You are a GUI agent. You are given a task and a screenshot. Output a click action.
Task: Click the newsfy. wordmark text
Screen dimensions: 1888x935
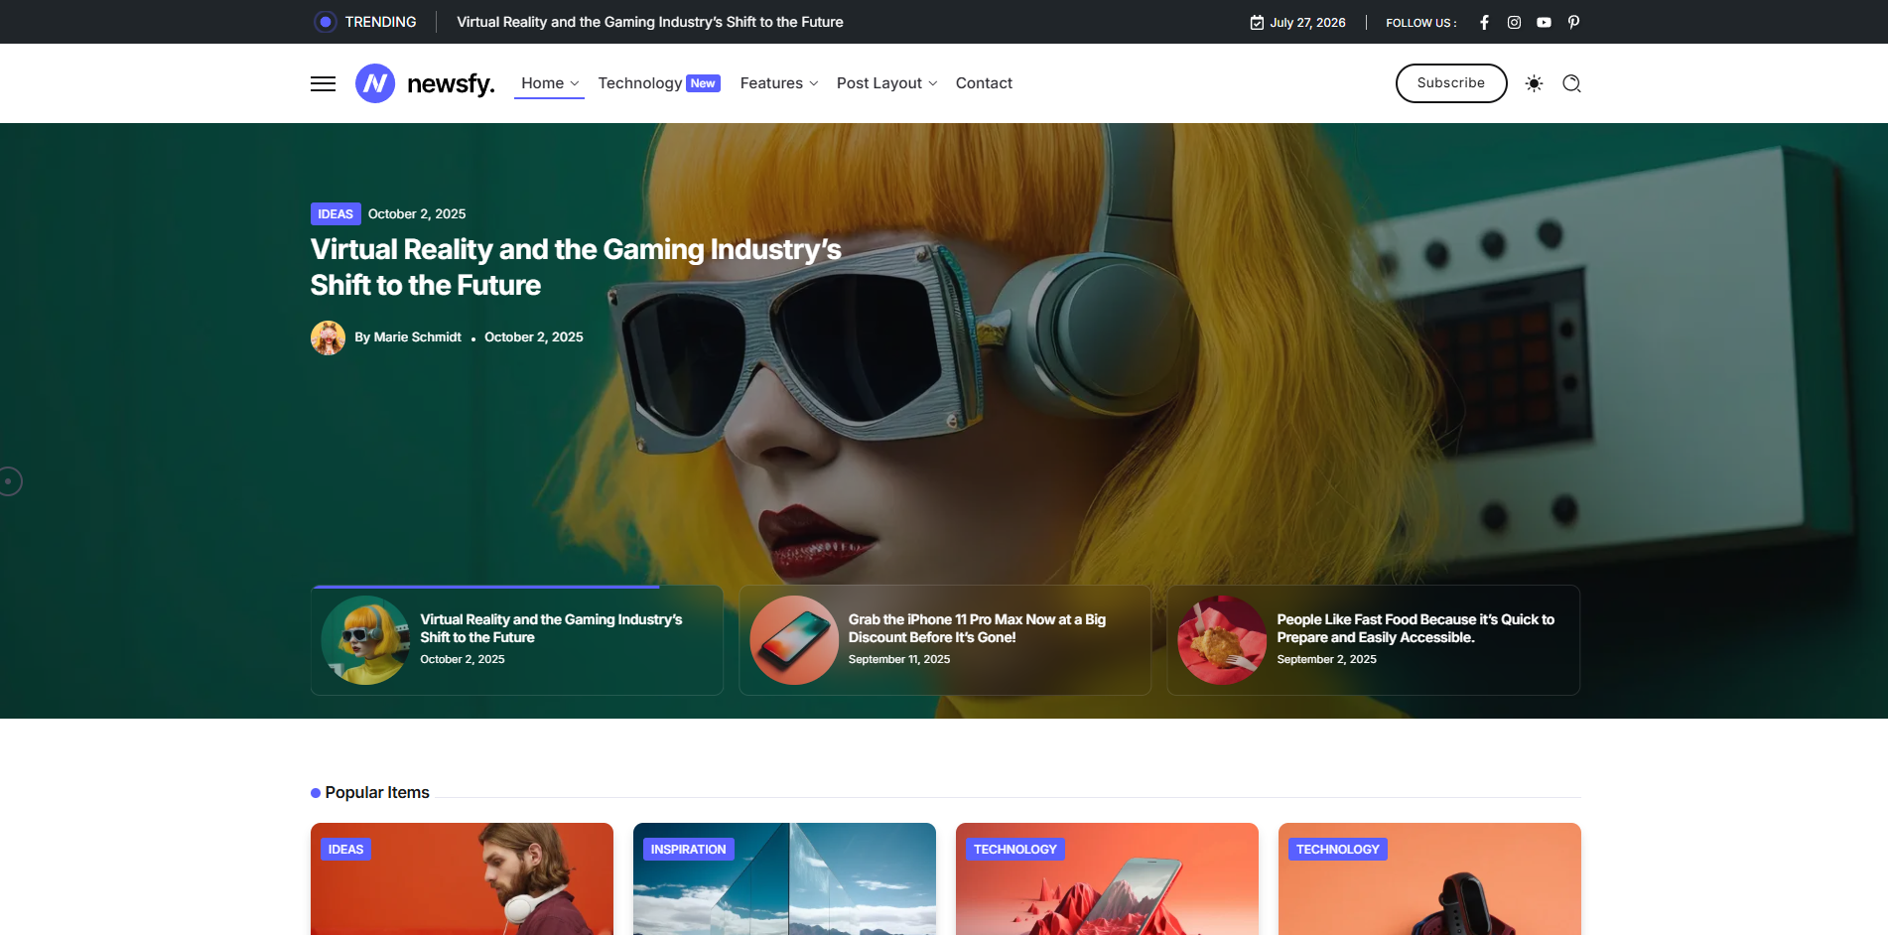[x=451, y=83]
